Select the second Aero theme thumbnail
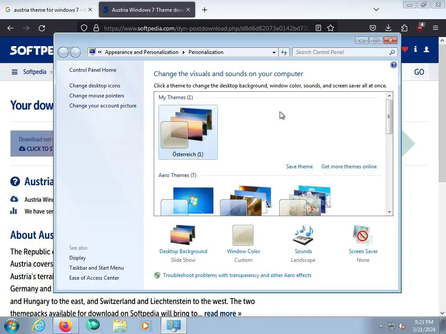This screenshot has width=446, height=334. [x=246, y=200]
